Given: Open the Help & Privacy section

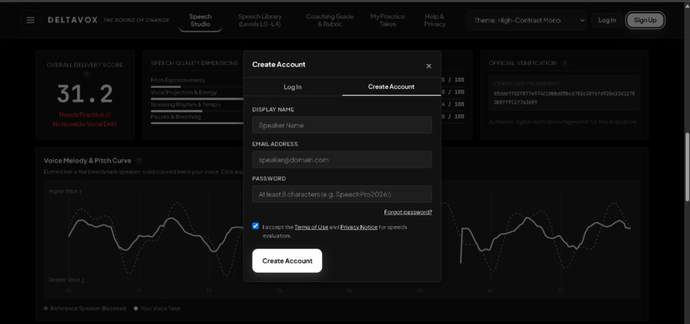Looking at the screenshot, I should point(435,21).
